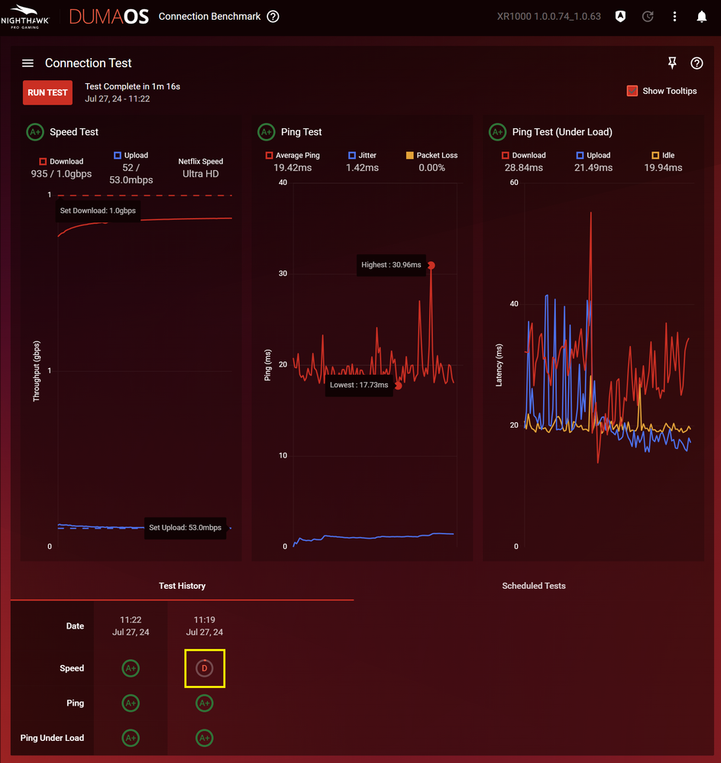Click the Ping Test A+ grade badge
721x763 pixels.
click(x=266, y=131)
